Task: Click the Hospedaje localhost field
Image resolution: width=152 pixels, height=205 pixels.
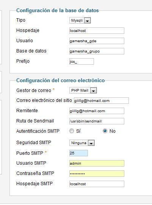Action: point(97,31)
